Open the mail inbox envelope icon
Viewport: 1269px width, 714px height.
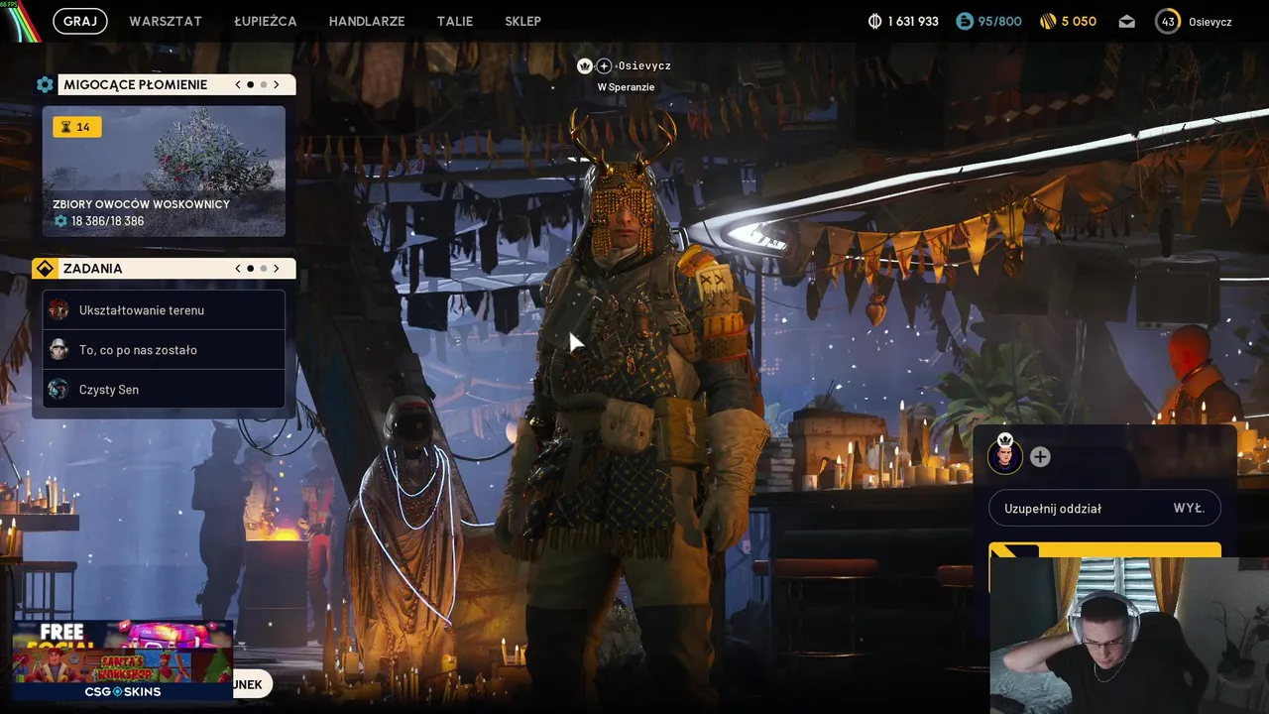(1126, 21)
